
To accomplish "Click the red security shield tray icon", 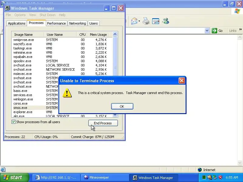I will [x=220, y=177].
